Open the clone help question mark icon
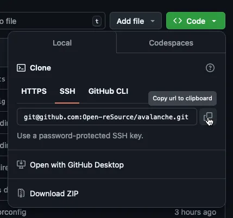Image resolution: width=233 pixels, height=218 pixels. coord(210,68)
